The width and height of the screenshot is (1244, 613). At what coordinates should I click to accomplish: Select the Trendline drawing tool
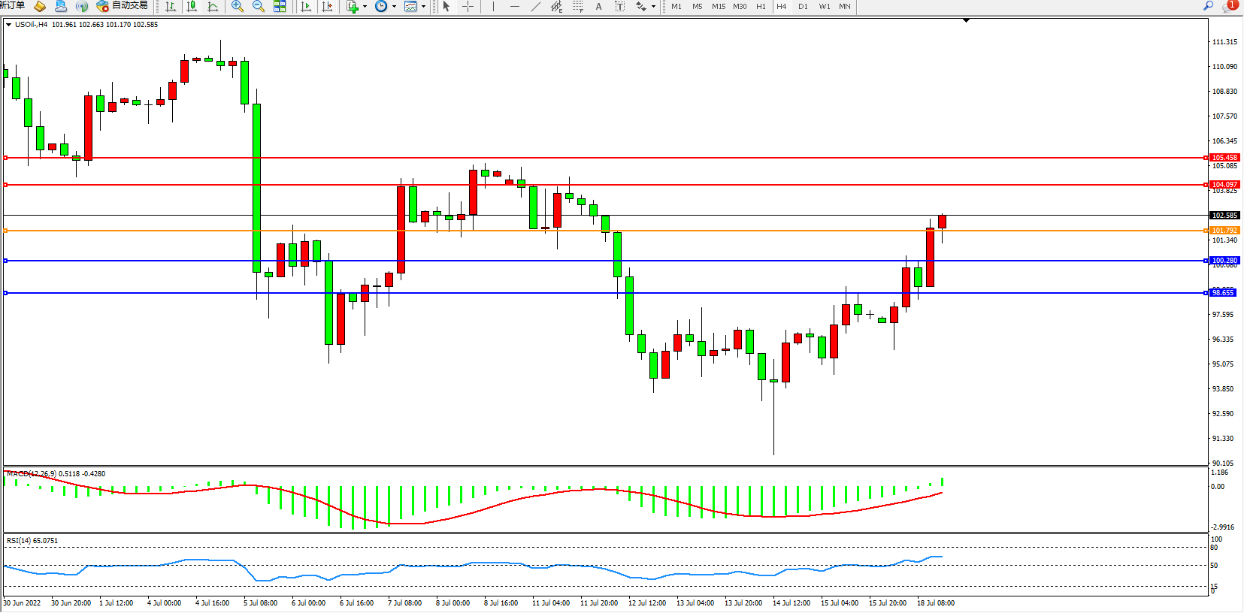[535, 7]
